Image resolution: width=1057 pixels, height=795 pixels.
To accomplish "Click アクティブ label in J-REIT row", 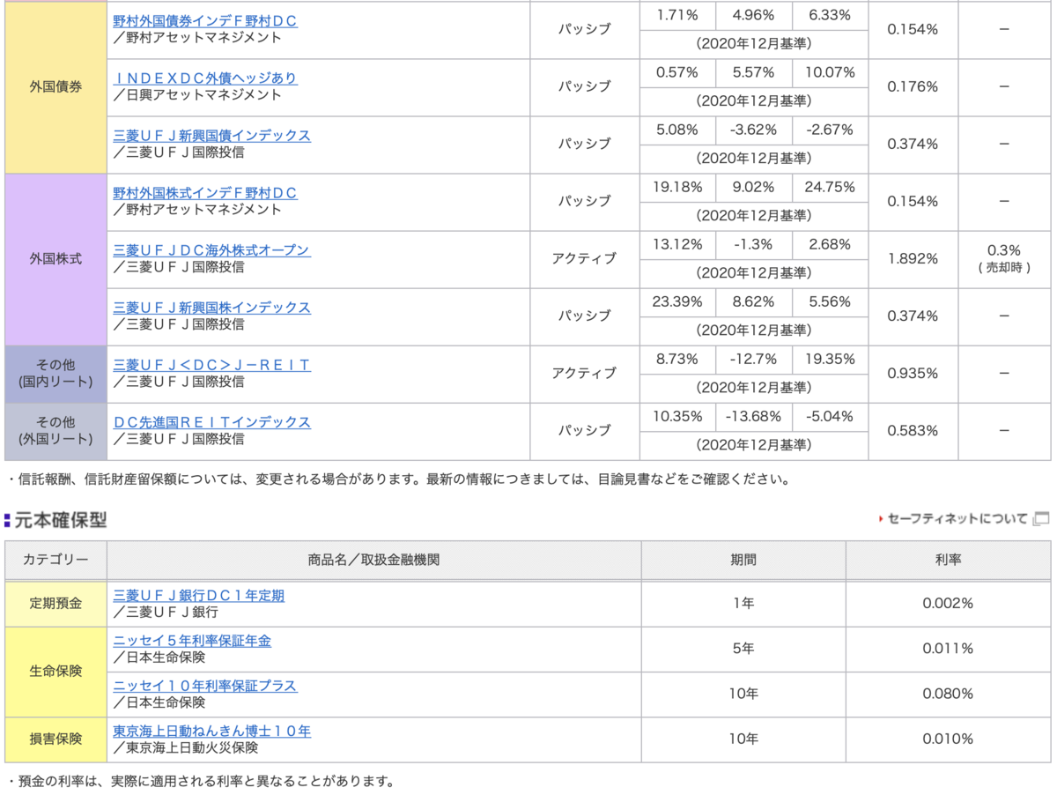I will coord(584,373).
